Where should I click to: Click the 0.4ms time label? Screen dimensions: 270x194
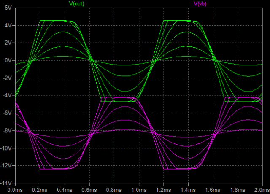pos(65,190)
